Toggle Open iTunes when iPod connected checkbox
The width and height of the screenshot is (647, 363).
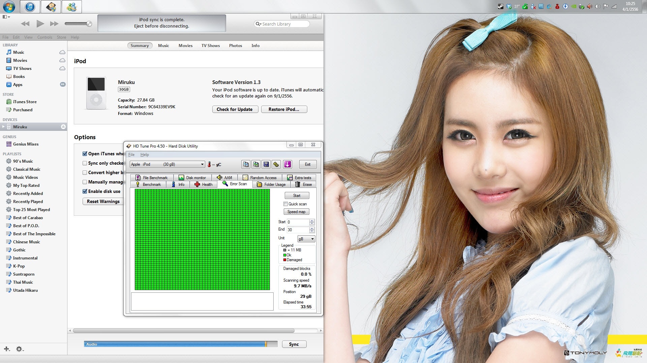click(85, 154)
